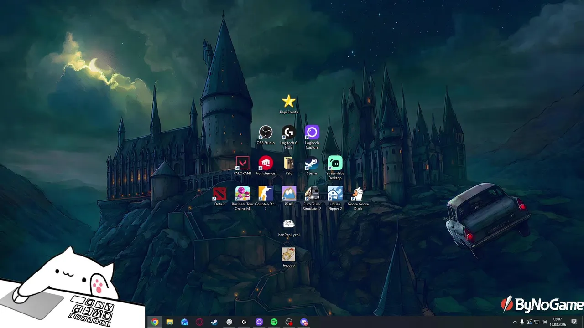The image size is (584, 328).
Task: Open the Opera browser from the taskbar
Action: (x=199, y=322)
